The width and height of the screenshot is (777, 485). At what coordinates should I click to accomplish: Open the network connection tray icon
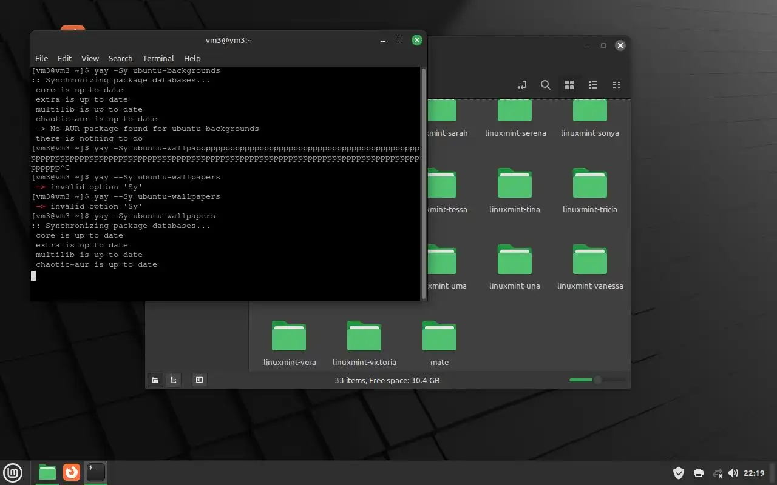click(718, 473)
